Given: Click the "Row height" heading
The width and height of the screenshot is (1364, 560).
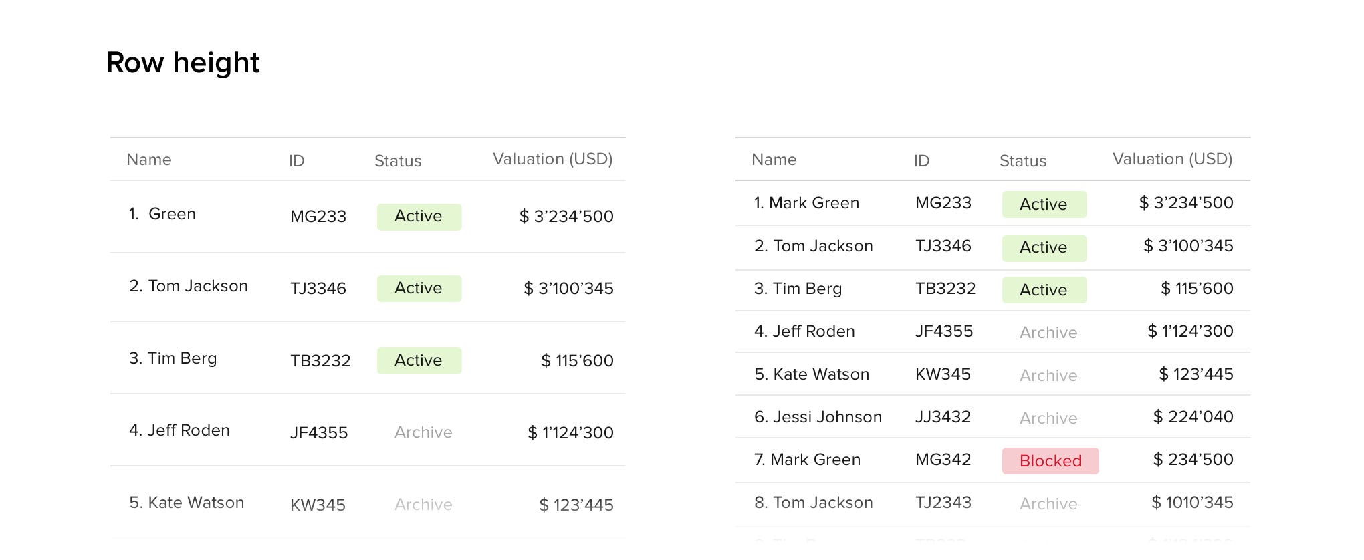Looking at the screenshot, I should (183, 63).
